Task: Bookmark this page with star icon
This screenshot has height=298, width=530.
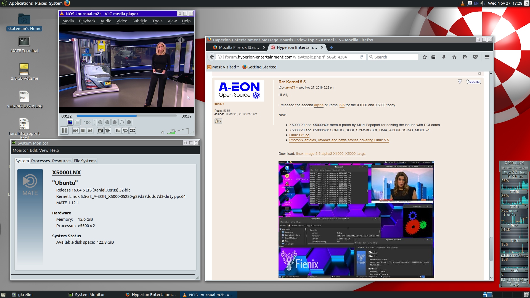Action: (425, 57)
